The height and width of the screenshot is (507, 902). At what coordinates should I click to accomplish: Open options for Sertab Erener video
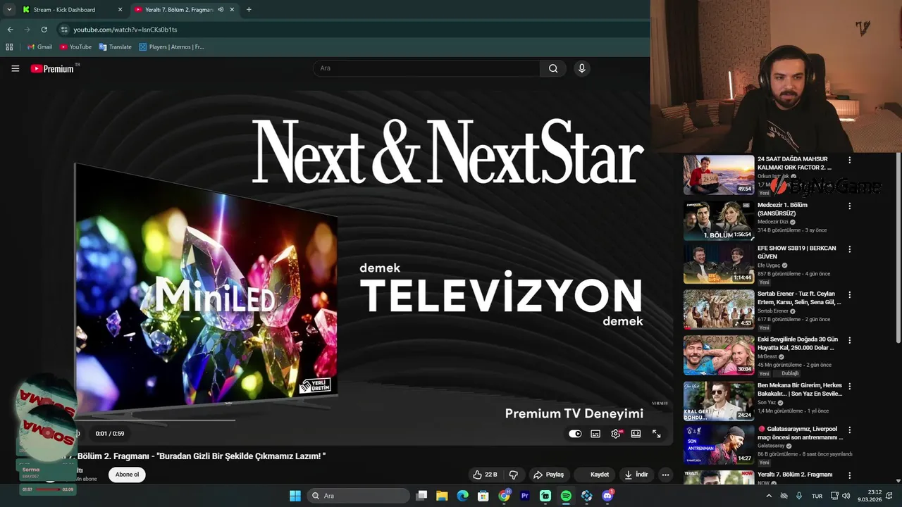pyautogui.click(x=849, y=295)
